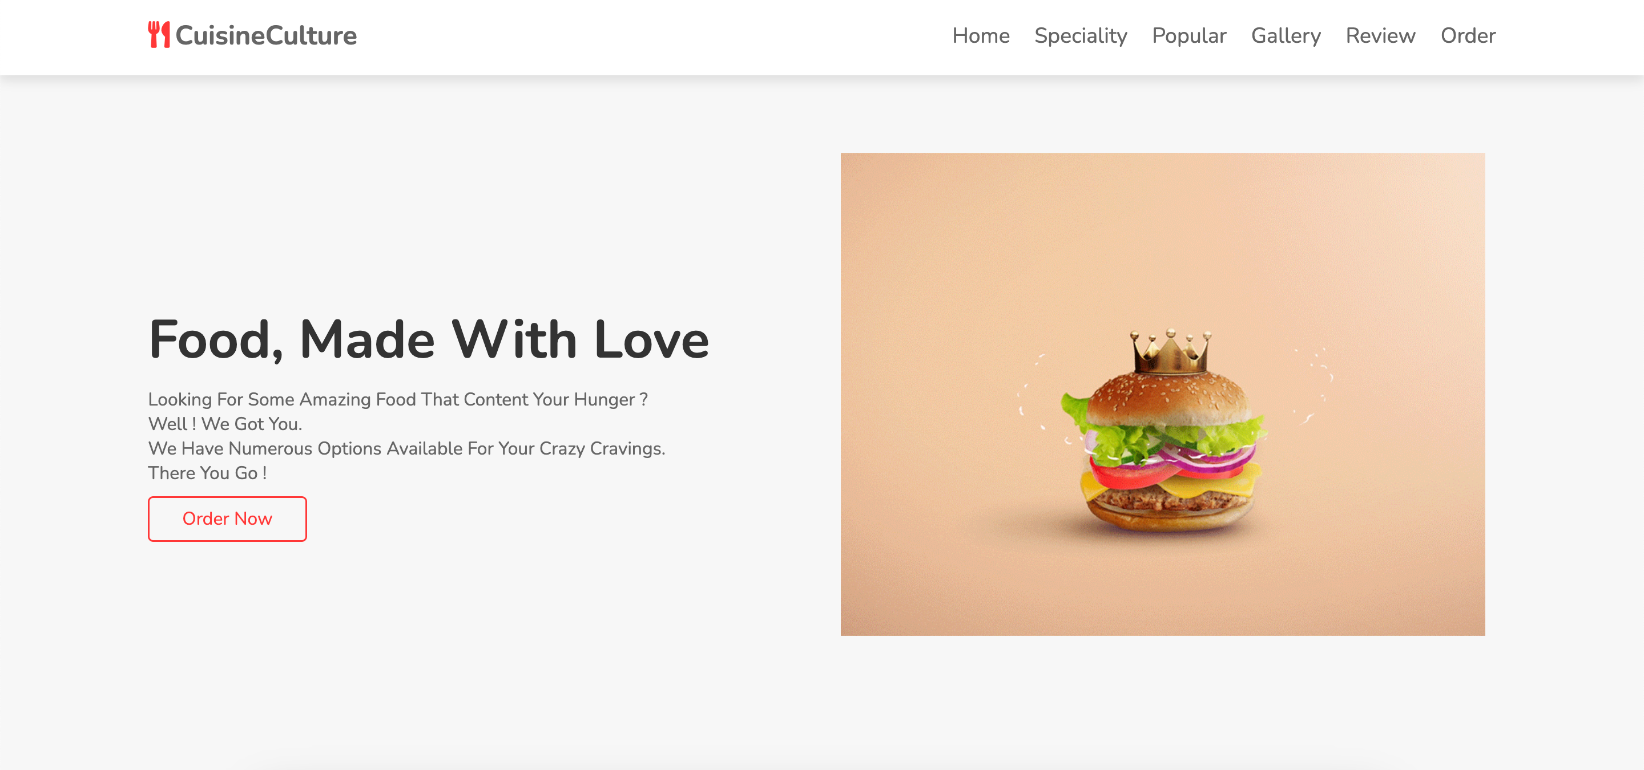Image resolution: width=1644 pixels, height=770 pixels.
Task: Click the CuisineCulture brand name
Action: [266, 35]
